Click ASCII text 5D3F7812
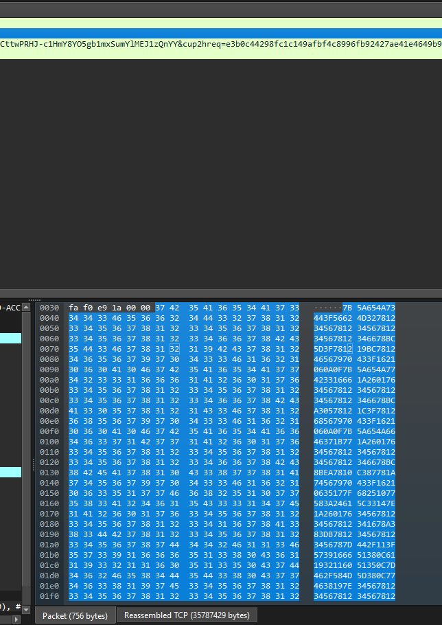The height and width of the screenshot is (625, 442). (x=333, y=349)
